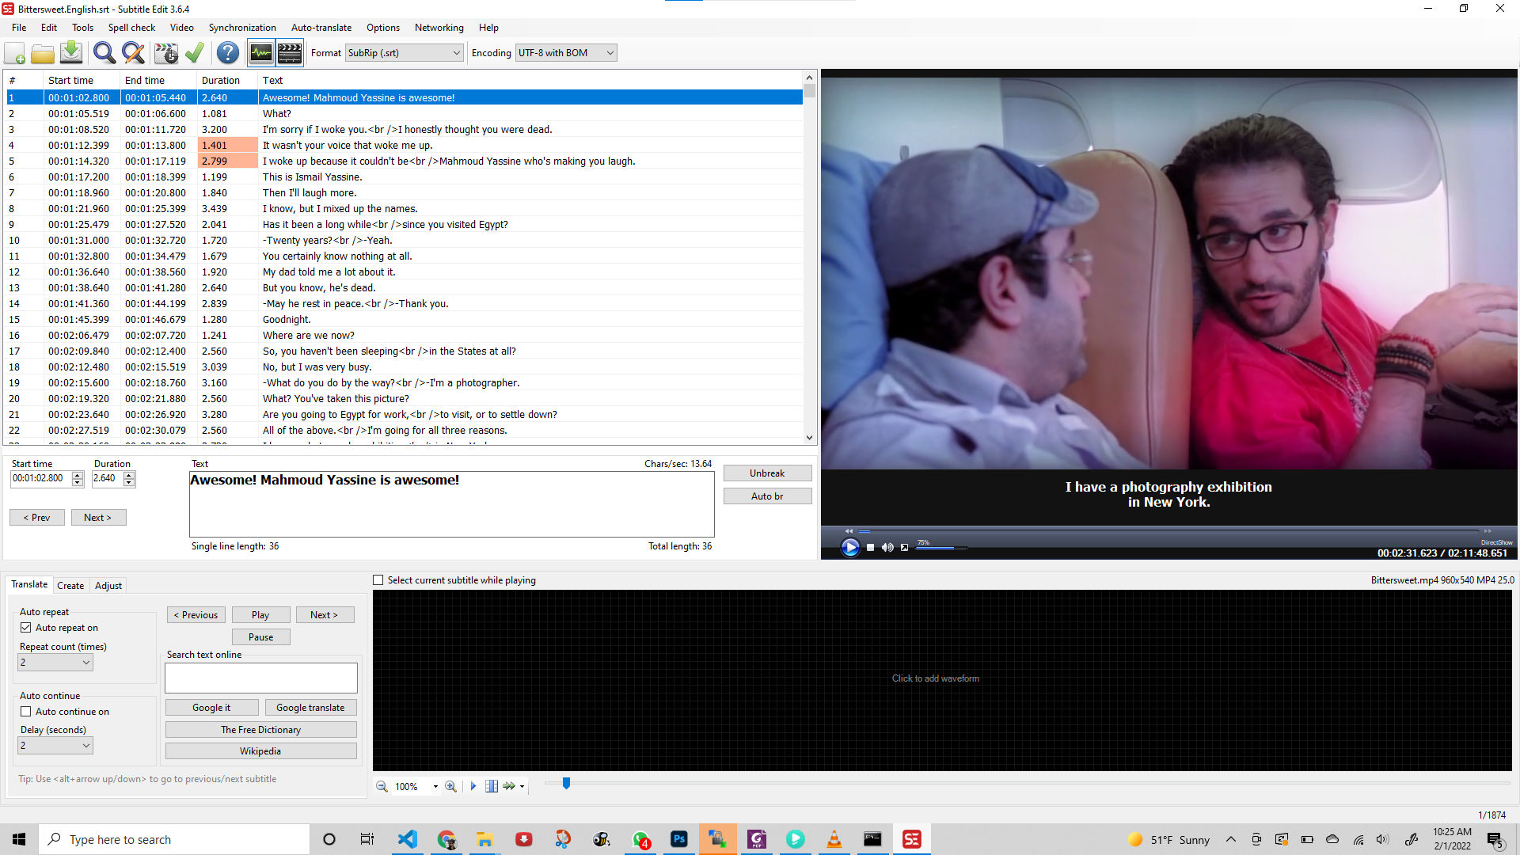Viewport: 1520px width, 855px height.
Task: Adjust the video volume slider
Action: 942,548
